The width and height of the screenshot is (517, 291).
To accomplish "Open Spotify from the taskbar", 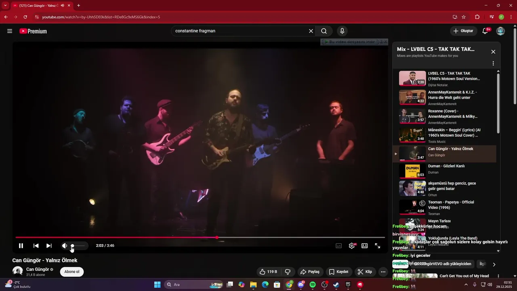I will pyautogui.click(x=313, y=285).
